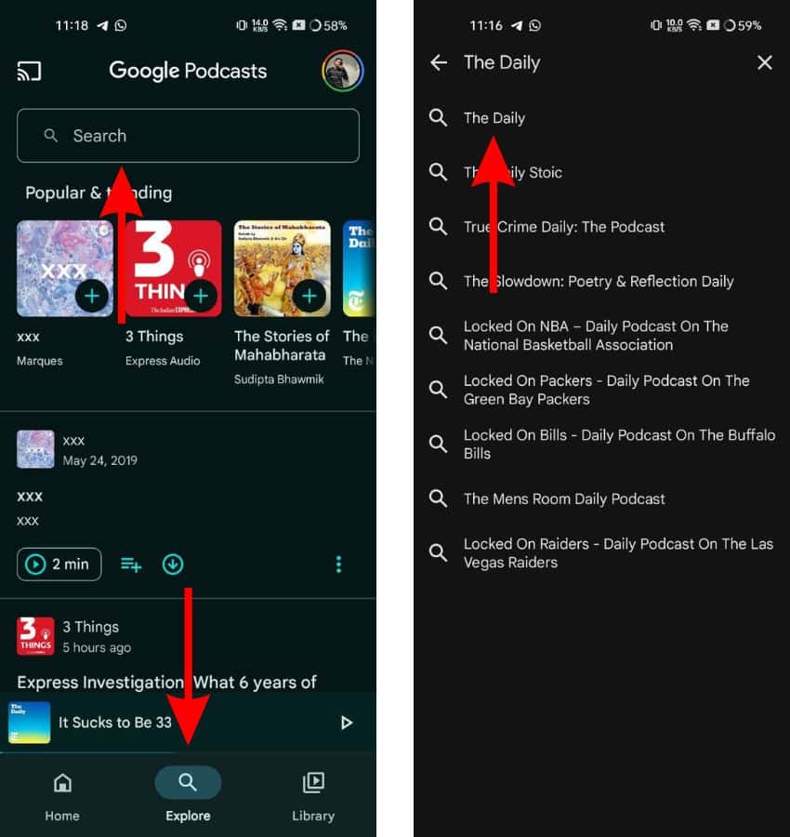790x837 pixels.
Task: Select the Explore tab
Action: (x=188, y=796)
